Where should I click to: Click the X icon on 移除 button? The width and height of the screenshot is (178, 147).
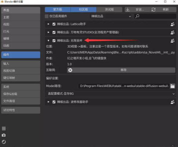[x=70, y=70]
